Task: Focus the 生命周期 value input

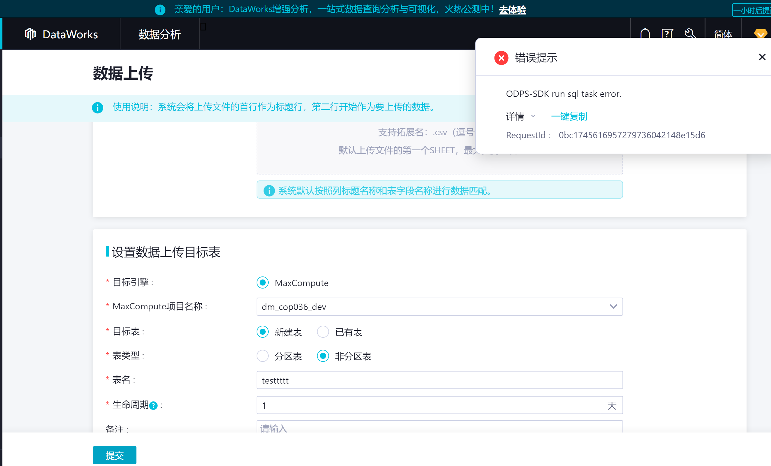Action: click(429, 405)
